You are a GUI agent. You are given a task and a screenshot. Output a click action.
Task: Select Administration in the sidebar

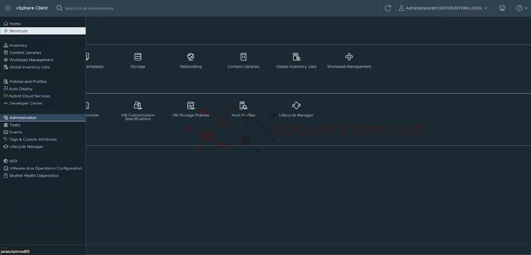23,118
